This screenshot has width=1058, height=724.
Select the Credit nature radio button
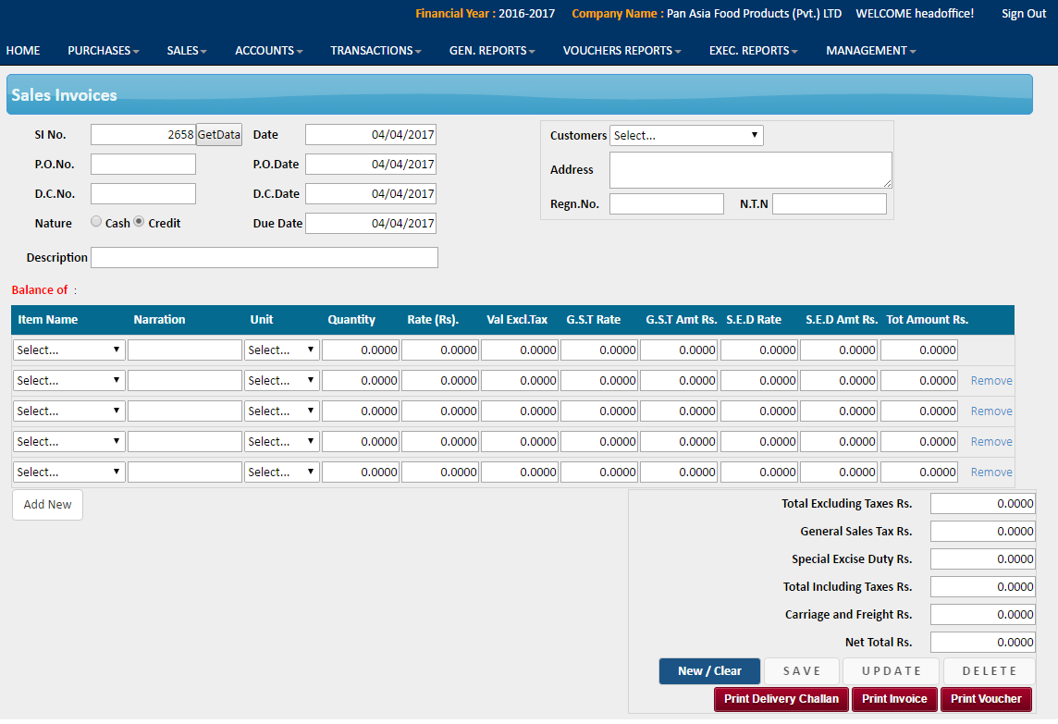coord(139,222)
